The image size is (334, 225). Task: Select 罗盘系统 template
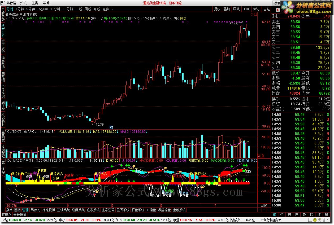pos(138,210)
